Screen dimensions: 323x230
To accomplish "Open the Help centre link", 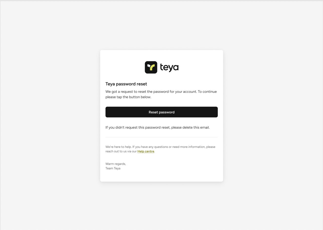I will (146, 151).
